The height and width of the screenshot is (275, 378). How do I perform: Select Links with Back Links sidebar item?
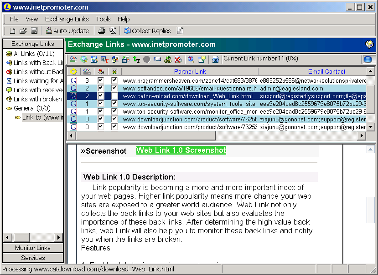point(35,63)
